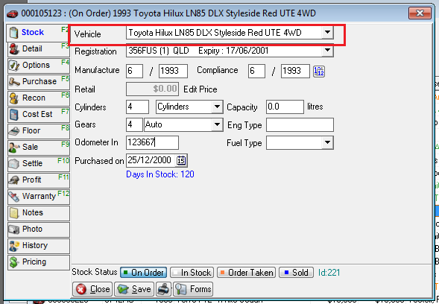439x304 pixels.
Task: Click the printer icon button
Action: tap(163, 289)
